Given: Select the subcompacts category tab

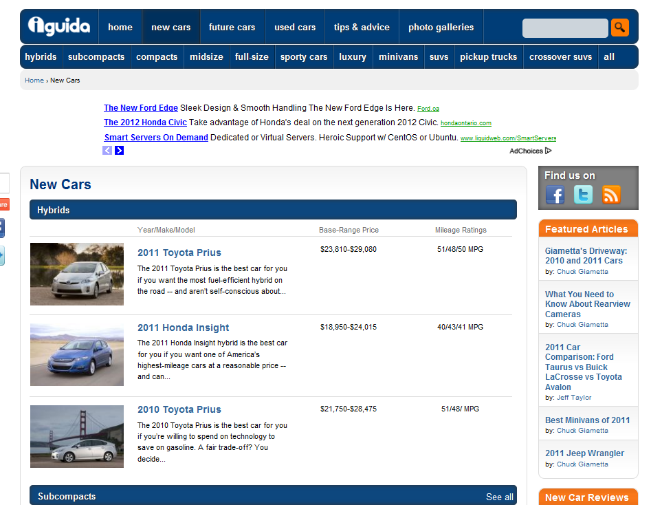Looking at the screenshot, I should tap(96, 57).
